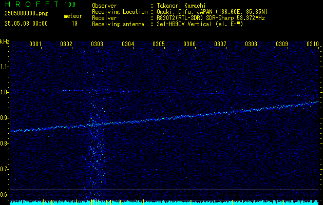This screenshot has width=323, height=205.
Task: Click the 0.9 frequency axis label
Action: click(x=4, y=118)
